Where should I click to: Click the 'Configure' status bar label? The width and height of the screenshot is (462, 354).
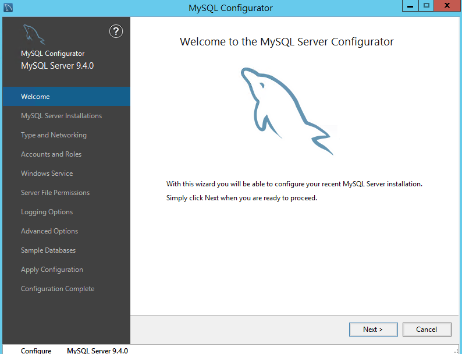click(x=36, y=351)
